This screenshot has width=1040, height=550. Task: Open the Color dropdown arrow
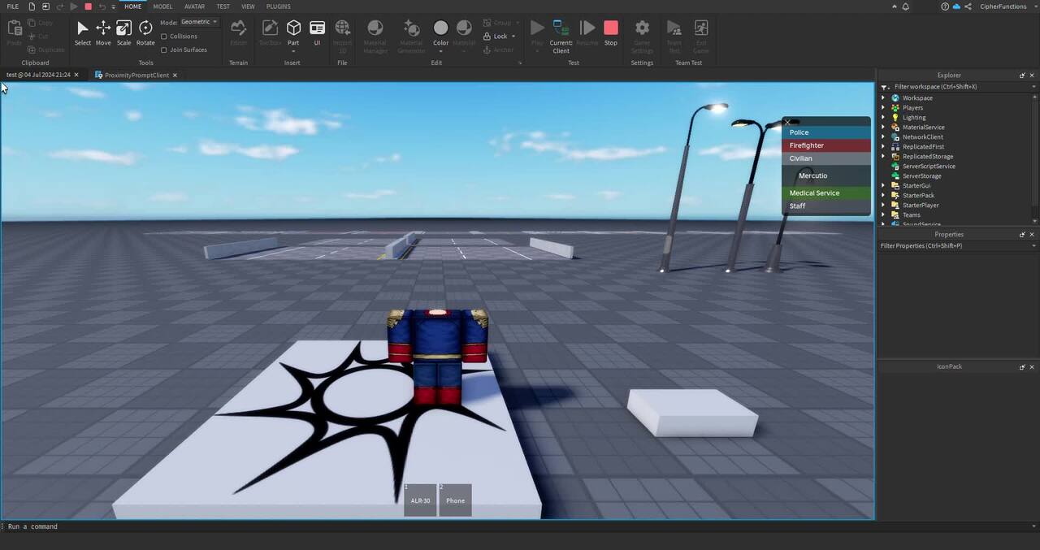point(440,50)
